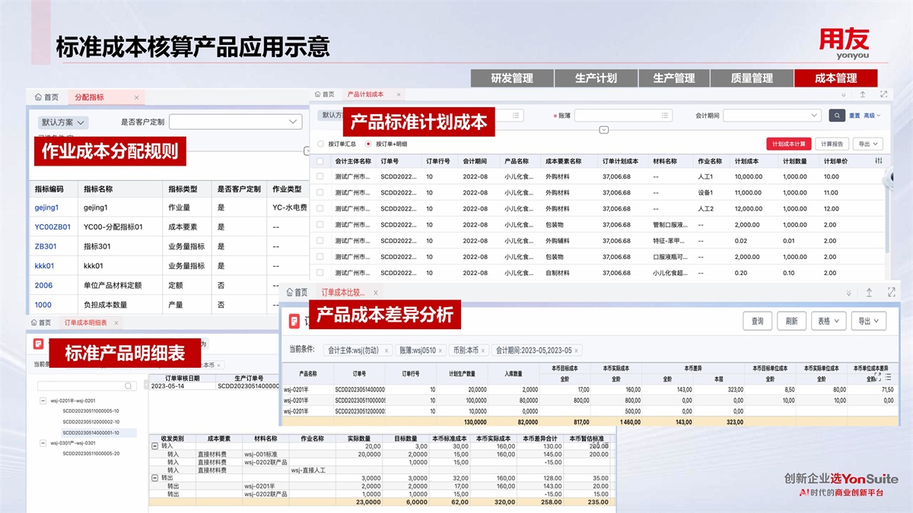Click search icon in order tree search box

tap(129, 386)
